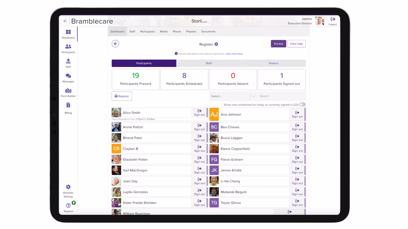408x229 pixels.
Task: Click the Register print button
Action: pos(122,96)
